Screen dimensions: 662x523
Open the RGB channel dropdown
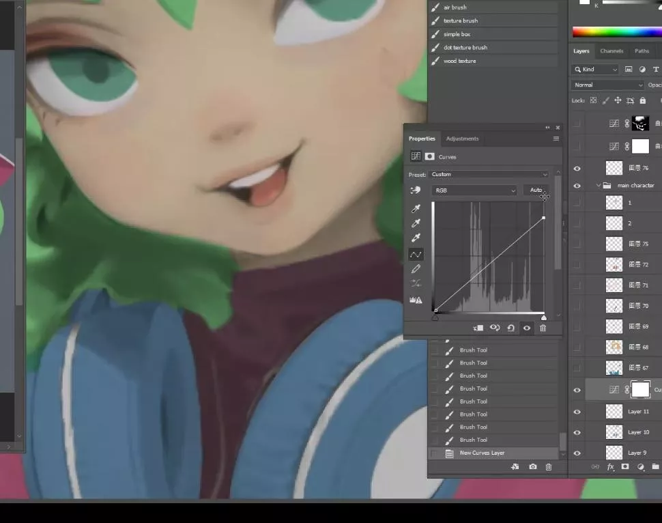pyautogui.click(x=474, y=190)
